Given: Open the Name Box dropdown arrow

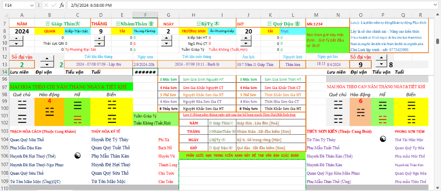Looking at the screenshot, I should click(32, 5).
